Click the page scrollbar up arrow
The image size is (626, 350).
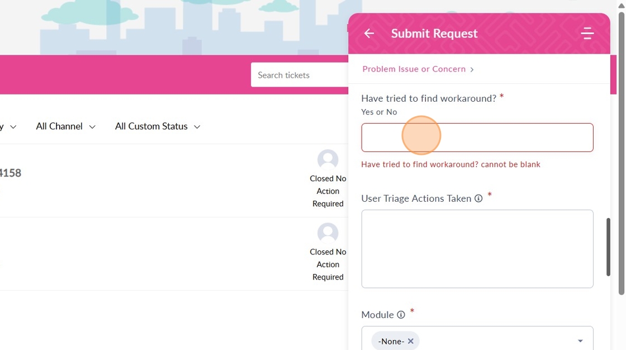(x=621, y=4)
